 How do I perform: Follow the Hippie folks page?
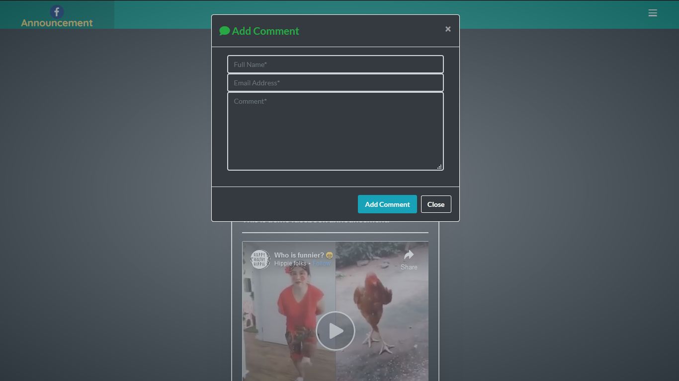[321, 263]
